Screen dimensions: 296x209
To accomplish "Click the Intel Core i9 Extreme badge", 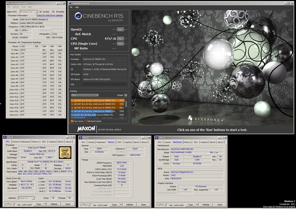I will tap(65, 152).
